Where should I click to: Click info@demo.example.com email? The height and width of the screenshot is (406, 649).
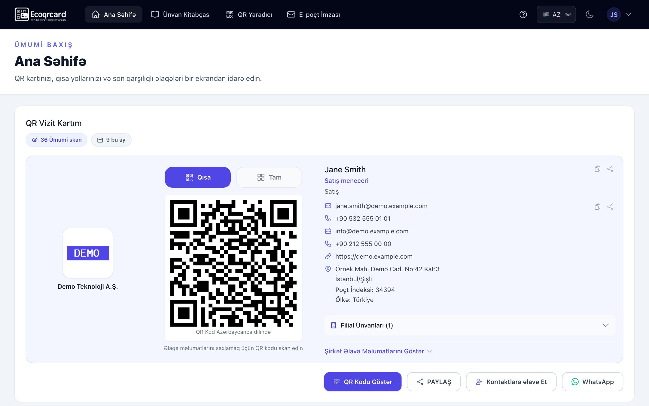(372, 231)
